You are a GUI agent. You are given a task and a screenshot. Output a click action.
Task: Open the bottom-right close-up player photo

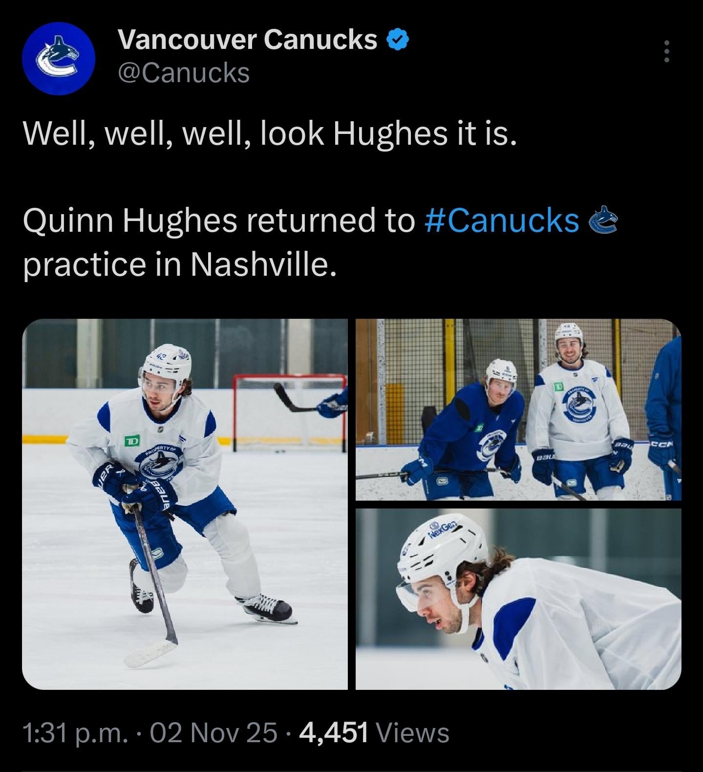click(x=518, y=598)
